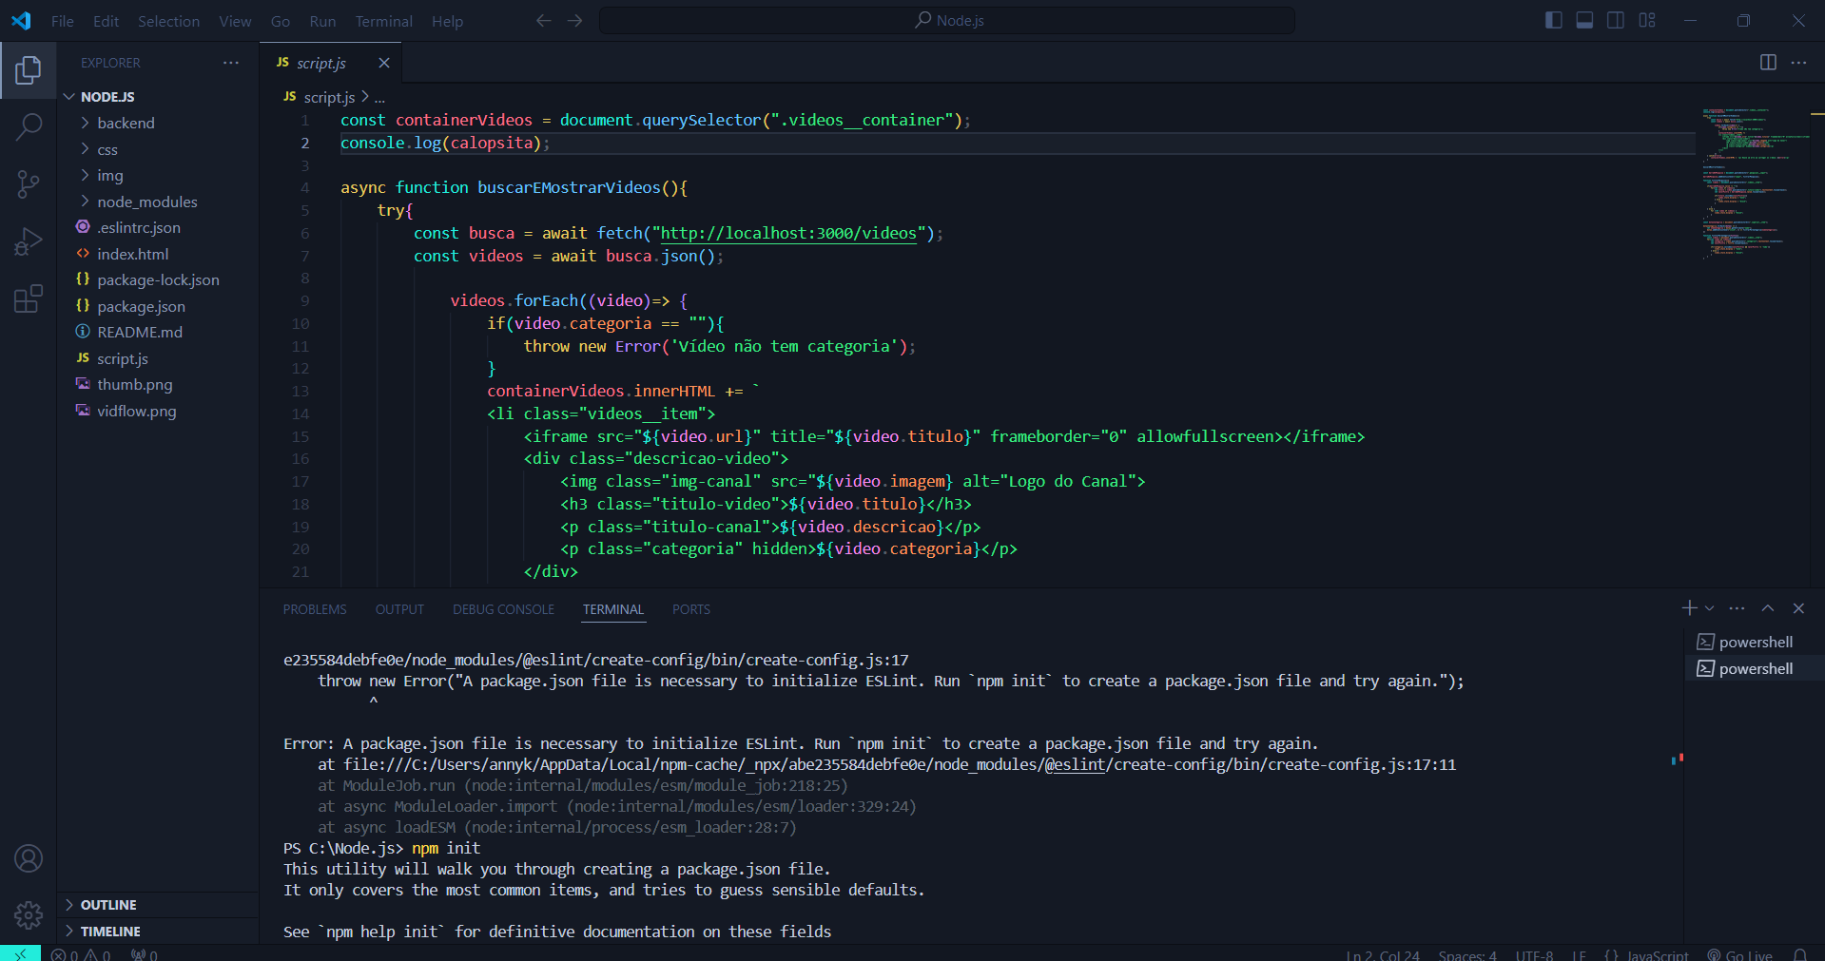Click the UTF-8 encoding status item
Image resolution: width=1825 pixels, height=961 pixels.
pos(1534,954)
